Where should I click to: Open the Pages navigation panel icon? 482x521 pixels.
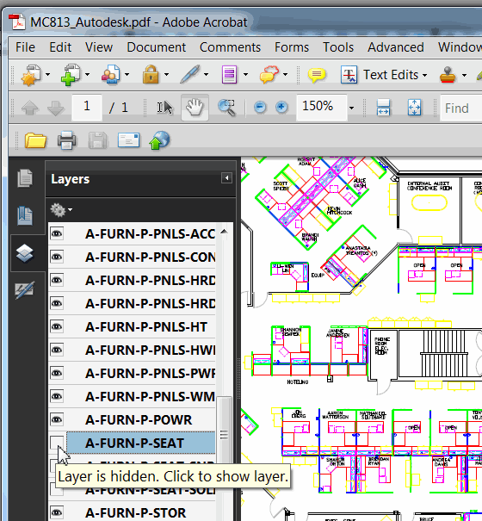click(x=25, y=177)
